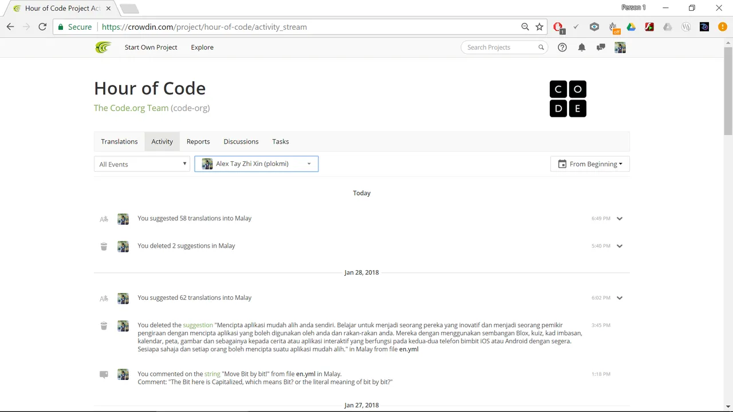The height and width of the screenshot is (412, 733).
Task: Click the search magnifier in Search Projects
Action: 541,47
